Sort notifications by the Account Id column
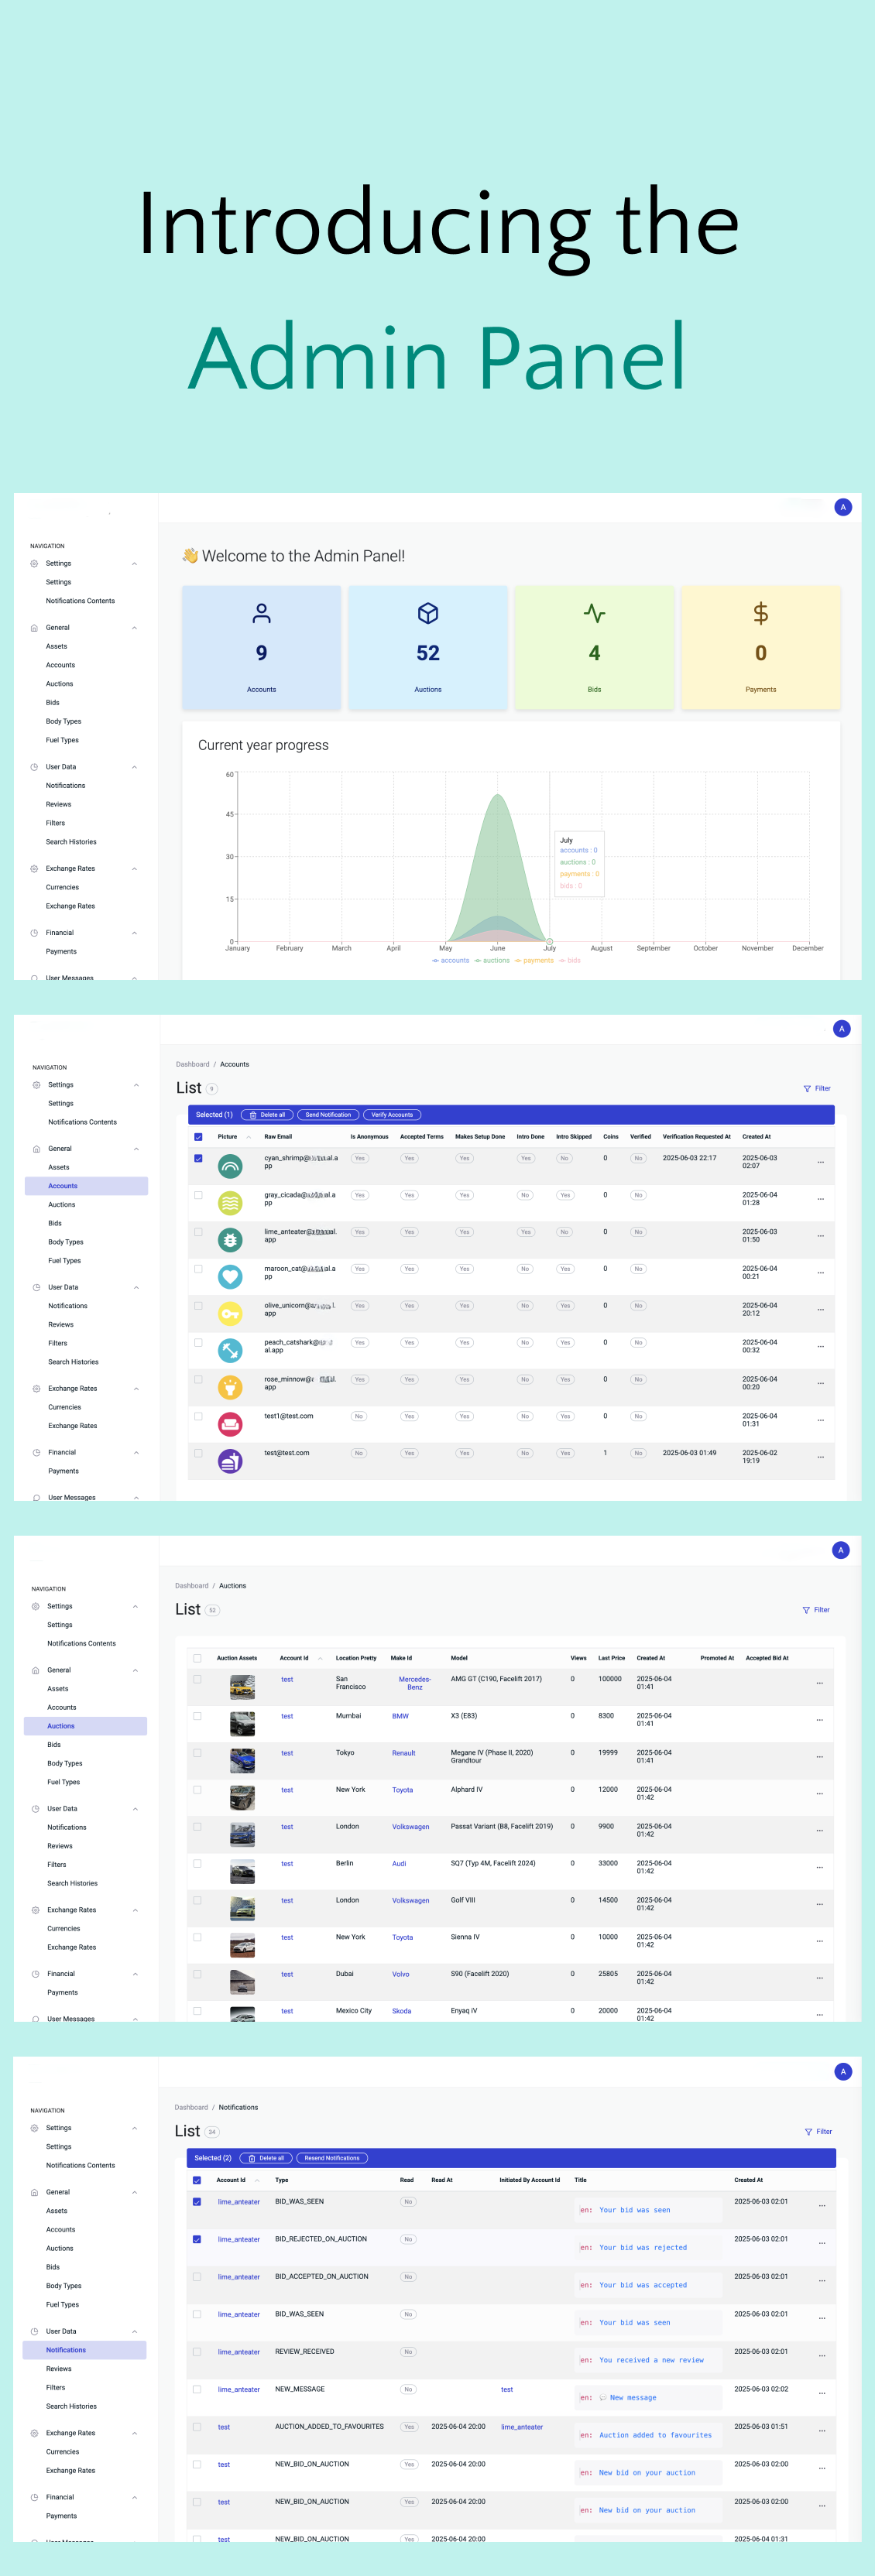The image size is (875, 2576). [257, 2180]
